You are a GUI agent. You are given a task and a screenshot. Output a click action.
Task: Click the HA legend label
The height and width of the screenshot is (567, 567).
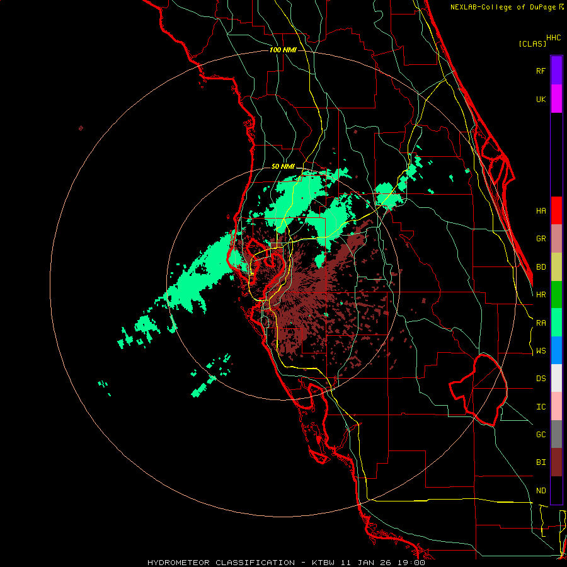541,211
